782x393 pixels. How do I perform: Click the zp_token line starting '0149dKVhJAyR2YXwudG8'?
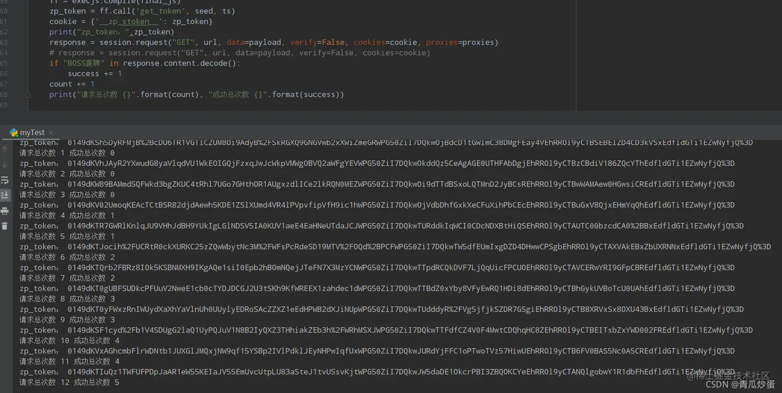pos(377,163)
